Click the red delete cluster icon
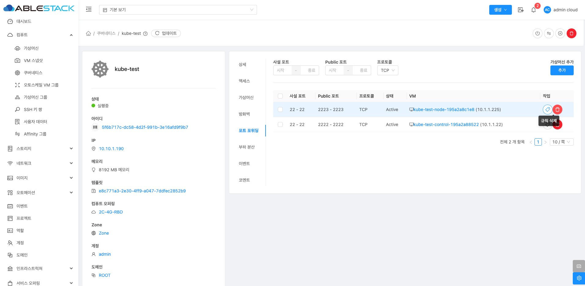 click(571, 33)
